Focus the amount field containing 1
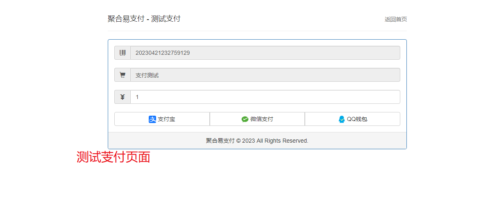The image size is (481, 224). click(x=265, y=97)
